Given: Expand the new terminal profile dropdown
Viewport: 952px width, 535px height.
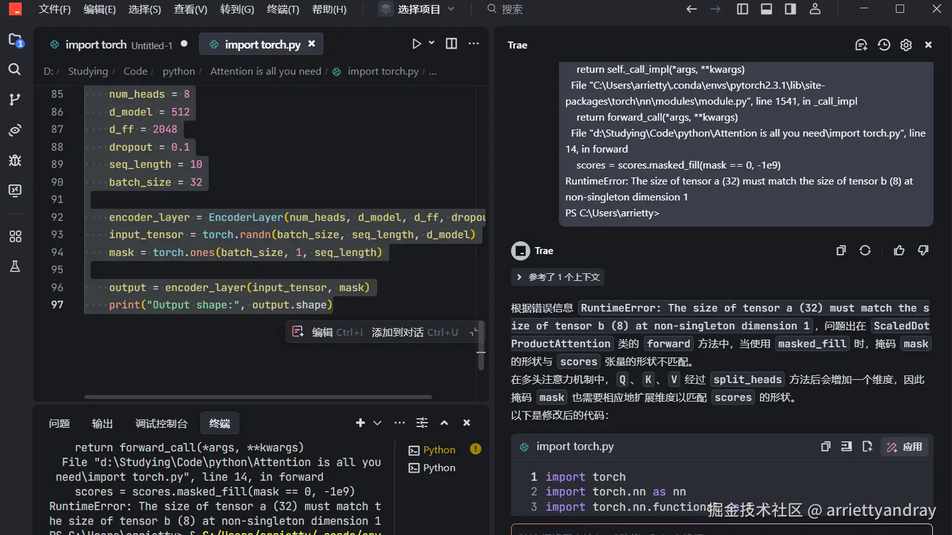Looking at the screenshot, I should coord(377,423).
